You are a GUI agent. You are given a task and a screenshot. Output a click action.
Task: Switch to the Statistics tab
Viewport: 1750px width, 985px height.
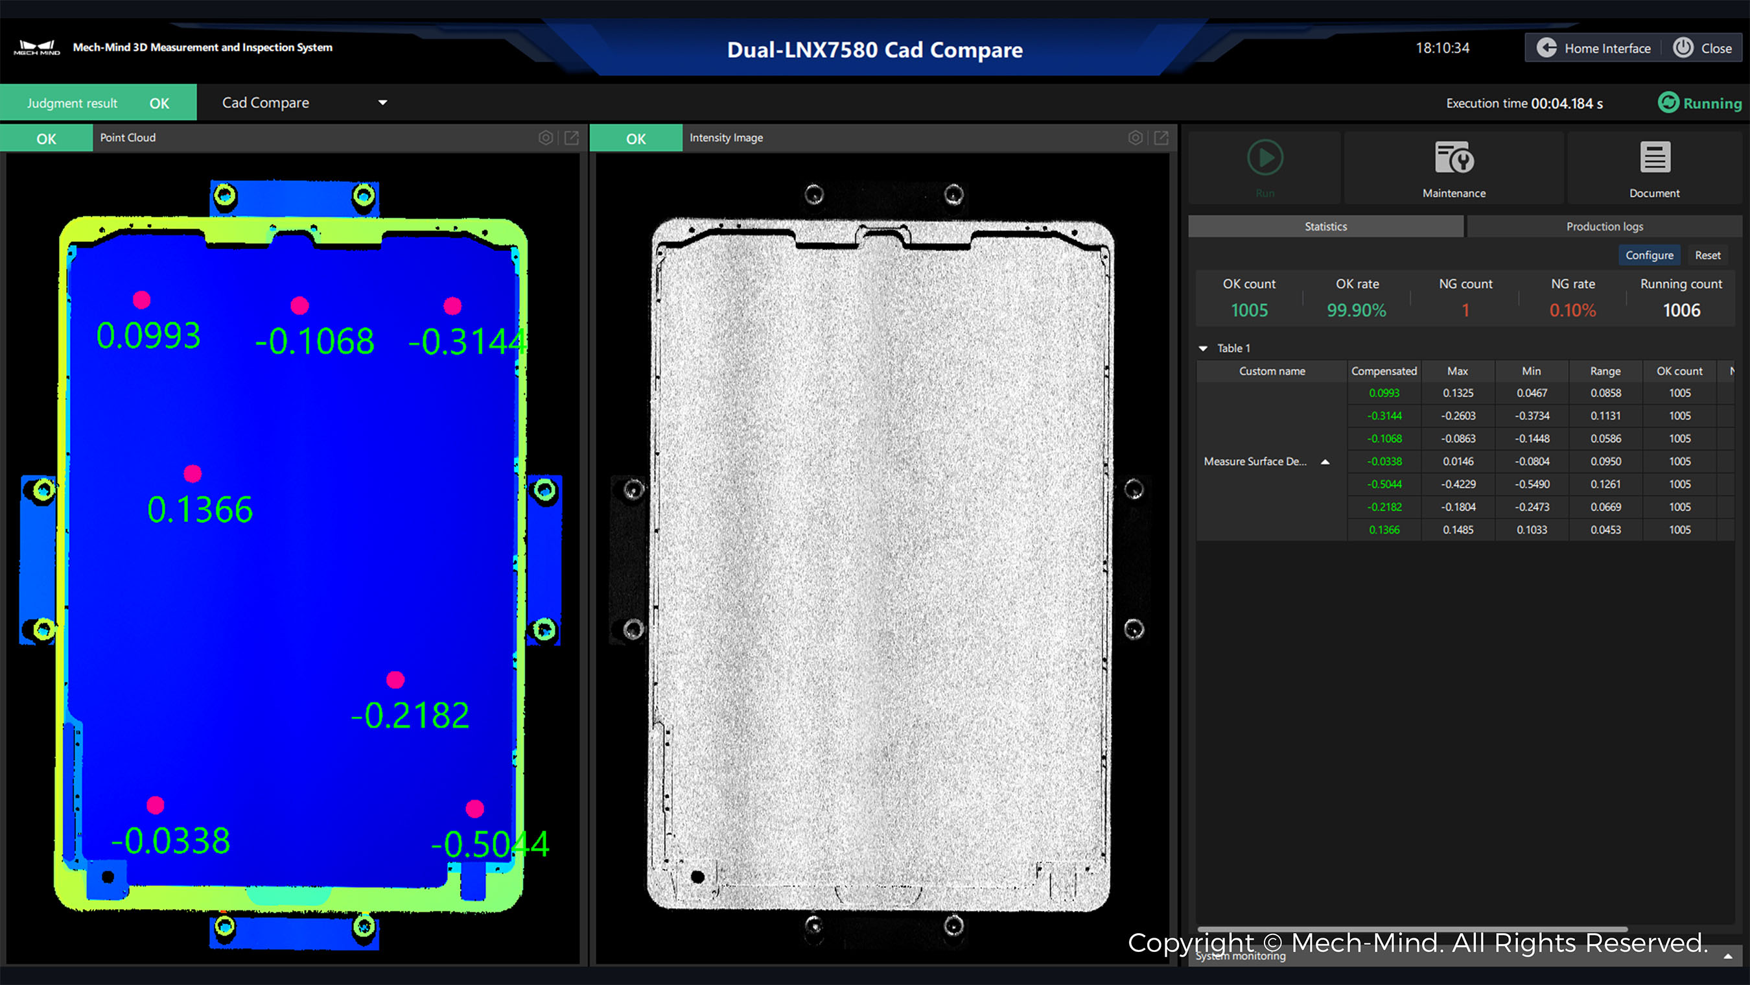click(x=1325, y=226)
